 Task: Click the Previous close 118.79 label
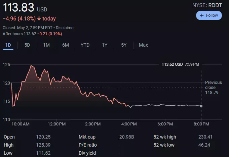(x=214, y=87)
